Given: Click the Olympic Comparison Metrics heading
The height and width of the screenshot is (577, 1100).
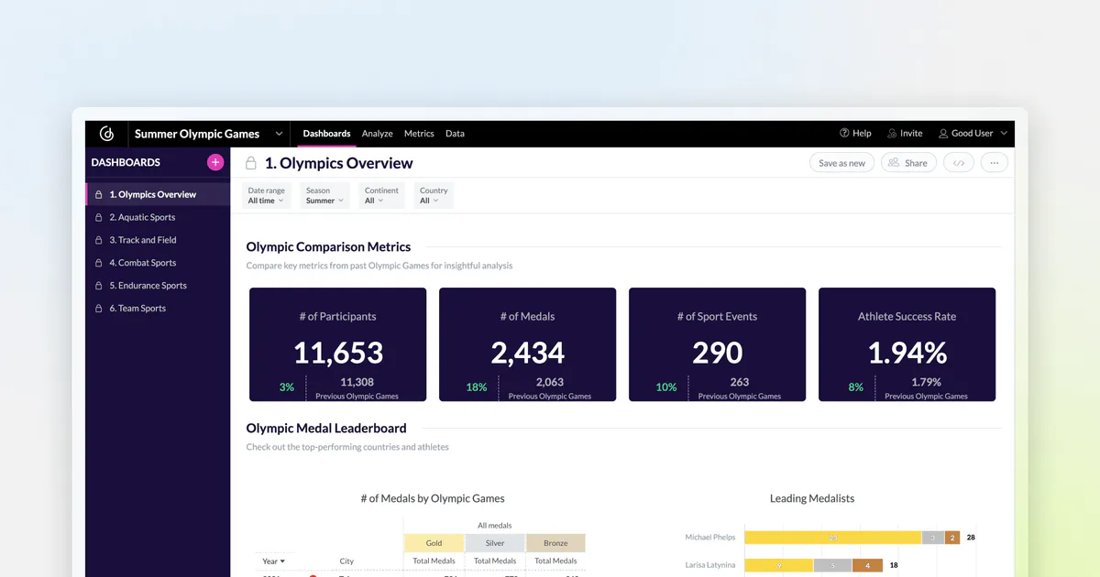Looking at the screenshot, I should (x=328, y=247).
